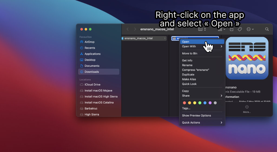This screenshot has height=152, width=277.
Task: Open the Quick Actions submenu
Action: 202,123
